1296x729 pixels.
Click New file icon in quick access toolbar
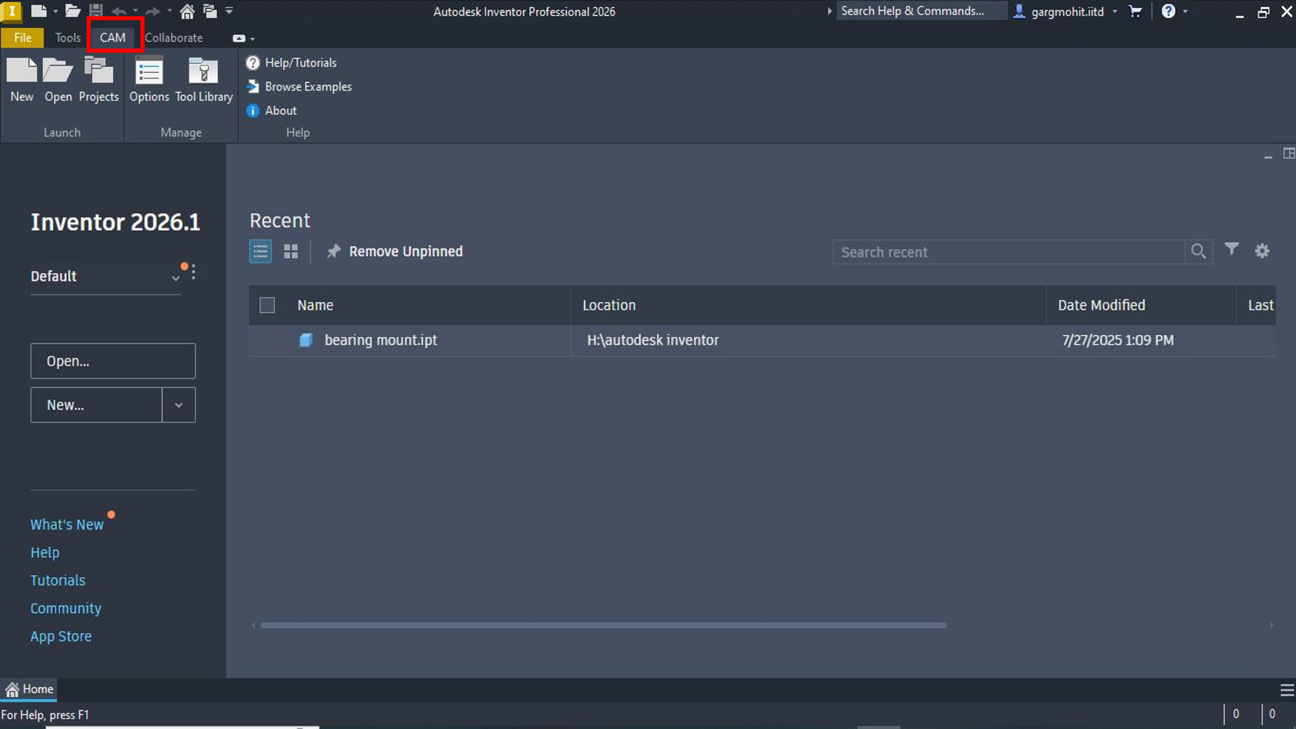click(38, 11)
